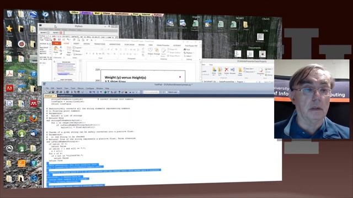Open the Layout dropdown in PowerPoint
353x198 pixels.
[77, 48]
